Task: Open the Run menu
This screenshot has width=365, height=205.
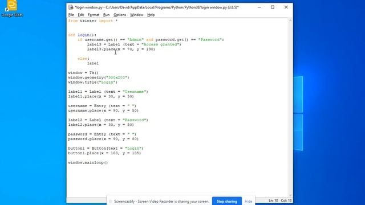Action: (x=106, y=15)
